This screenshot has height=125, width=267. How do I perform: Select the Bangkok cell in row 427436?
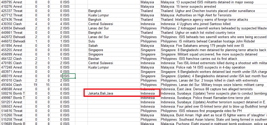click(x=114, y=20)
